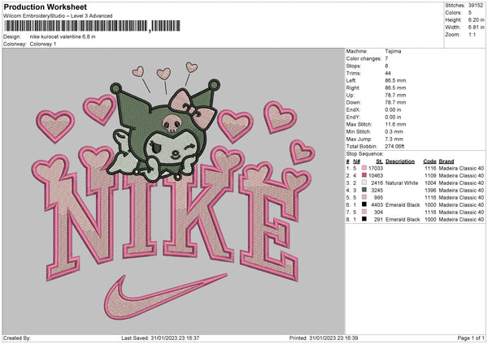
Task: Click the 'Brand' column header
Action: coord(447,161)
